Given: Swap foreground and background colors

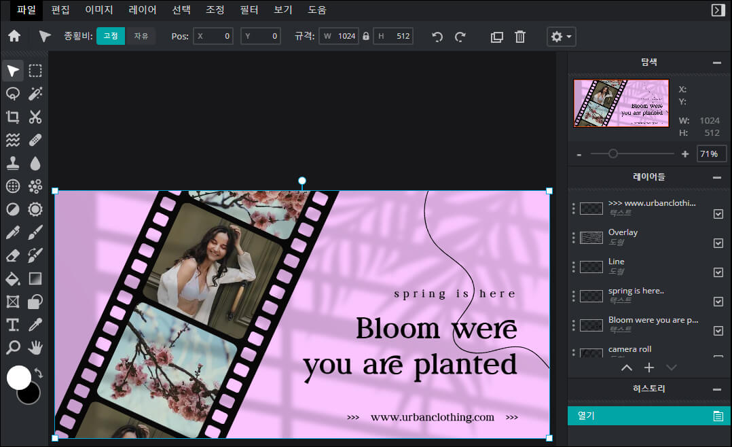Looking at the screenshot, I should coord(39,373).
